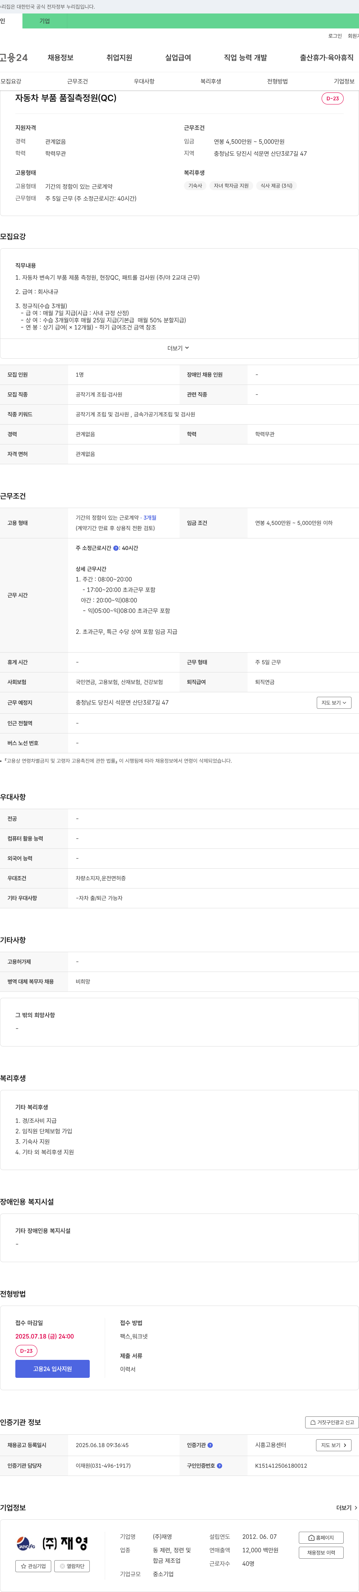
Task: Switch to the 기업 tab
Action: tap(45, 21)
